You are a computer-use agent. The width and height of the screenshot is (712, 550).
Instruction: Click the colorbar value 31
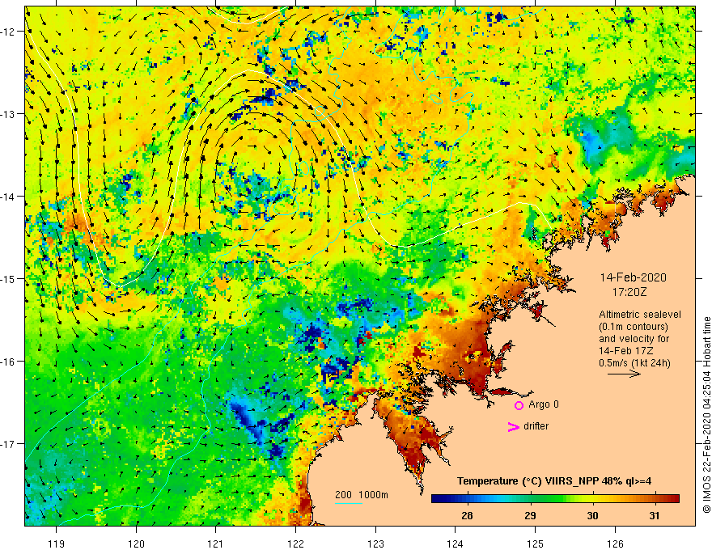pyautogui.click(x=655, y=516)
